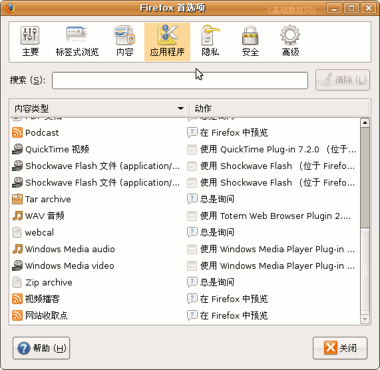Open the 高级 advanced gear panel
Screen dimensions: 380x370
(x=290, y=41)
